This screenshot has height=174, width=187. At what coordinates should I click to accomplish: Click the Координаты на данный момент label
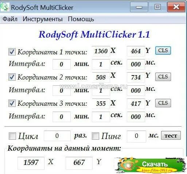[x=65, y=148]
